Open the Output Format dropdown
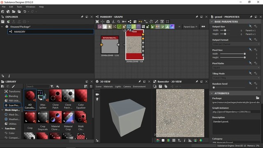Image resolution: width=263 pixels, height=148 pixels. click(x=236, y=44)
